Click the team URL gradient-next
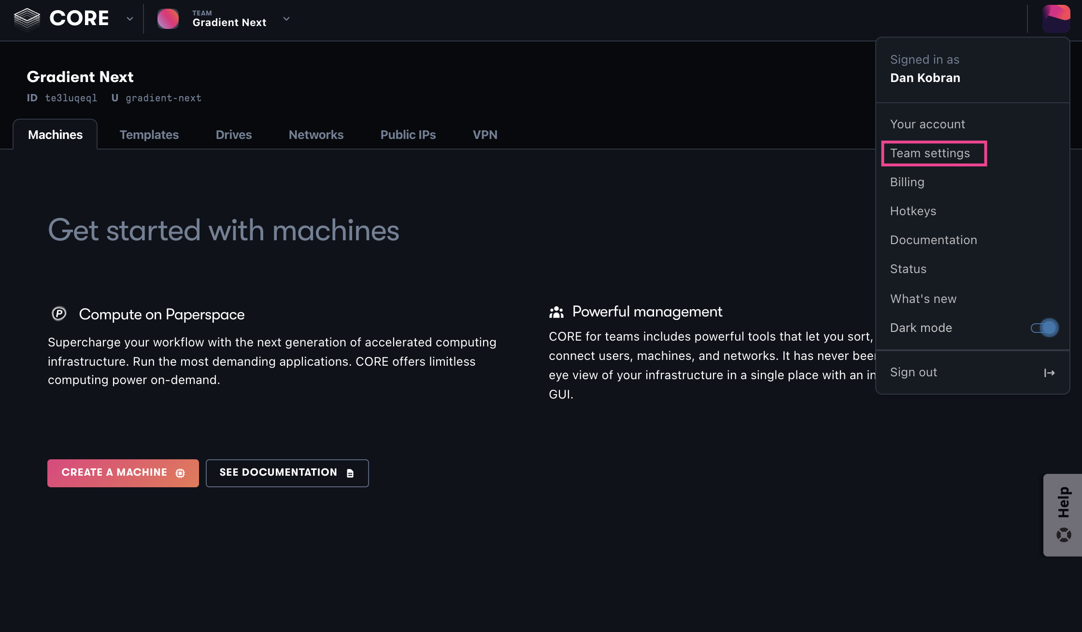This screenshot has height=632, width=1082. (x=163, y=98)
